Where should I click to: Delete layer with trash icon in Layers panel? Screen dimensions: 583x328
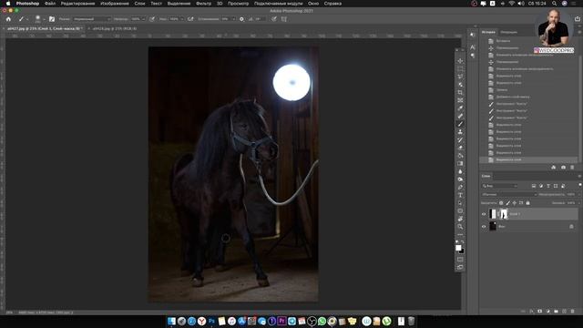tap(573, 312)
